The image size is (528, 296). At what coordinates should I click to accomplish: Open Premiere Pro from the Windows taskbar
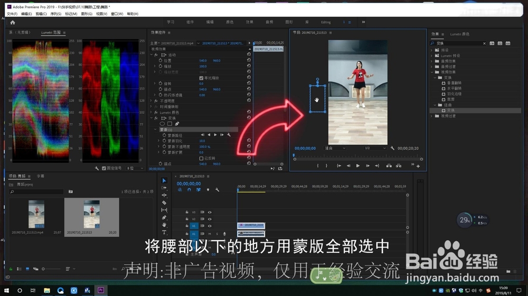101,290
